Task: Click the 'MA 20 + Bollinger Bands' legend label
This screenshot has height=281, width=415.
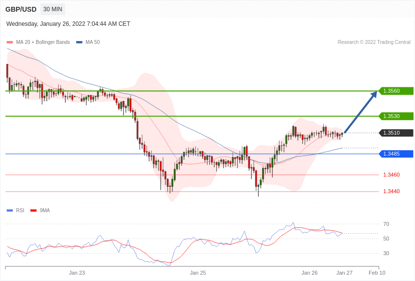Action: (x=43, y=42)
